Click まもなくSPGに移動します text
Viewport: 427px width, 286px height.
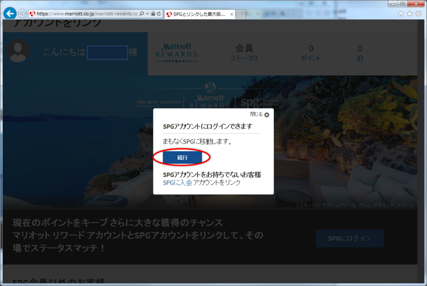coord(197,141)
